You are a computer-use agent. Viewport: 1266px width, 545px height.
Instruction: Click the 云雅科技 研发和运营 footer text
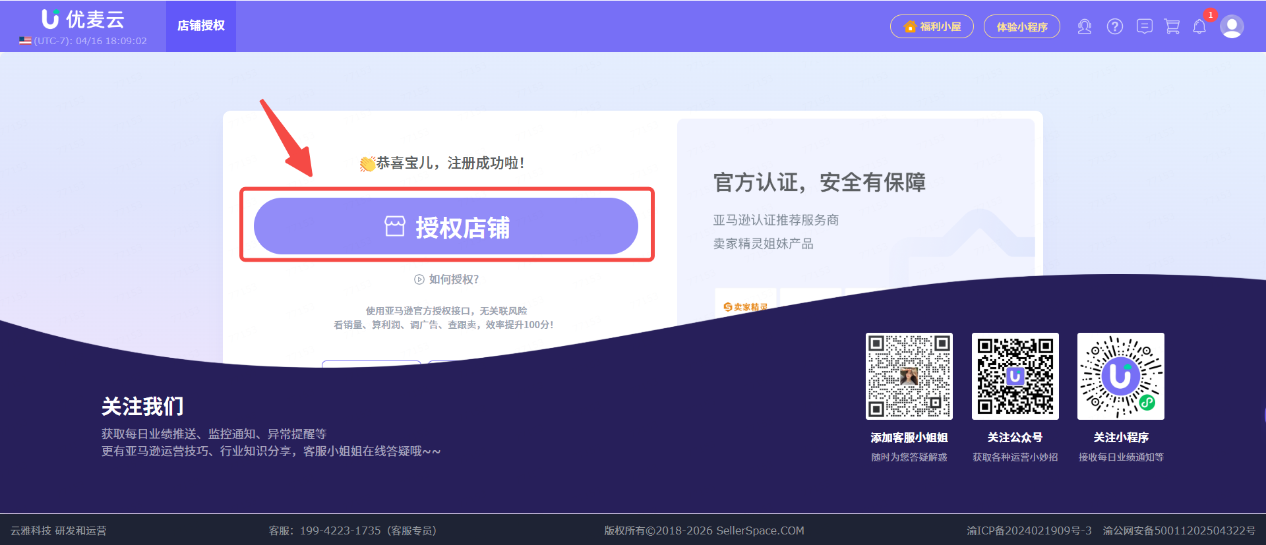[58, 531]
